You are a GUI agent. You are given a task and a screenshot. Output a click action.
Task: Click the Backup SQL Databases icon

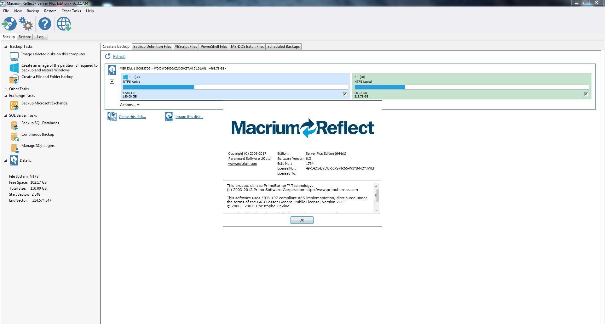tap(14, 126)
